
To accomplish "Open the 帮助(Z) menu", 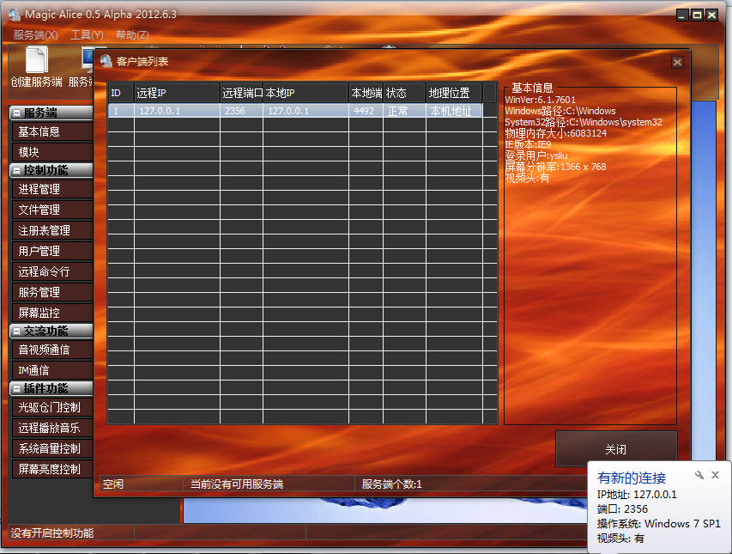I will pyautogui.click(x=132, y=35).
